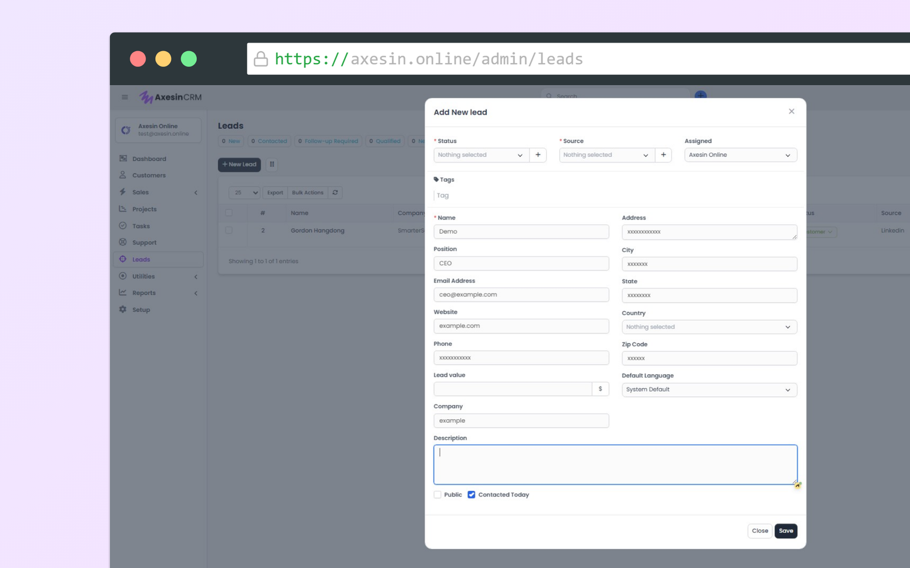Open Dashboard in the sidebar

pos(149,159)
